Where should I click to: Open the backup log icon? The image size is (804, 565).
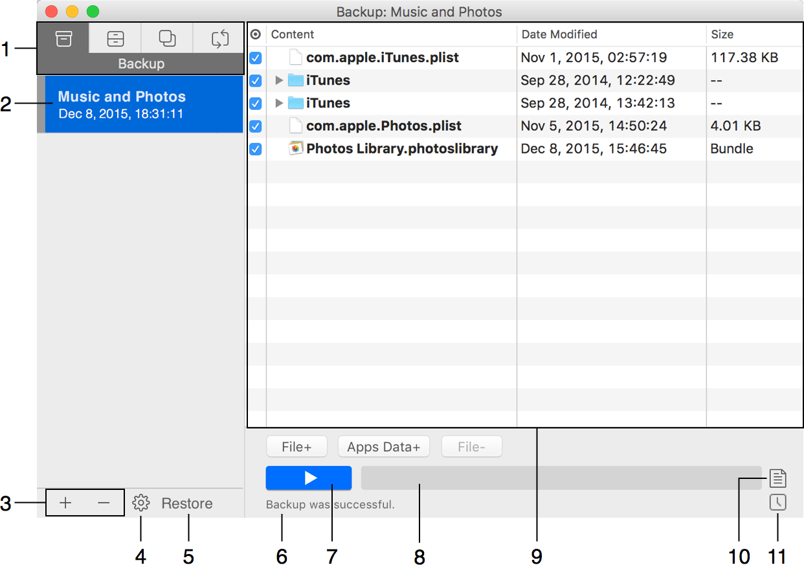(778, 478)
